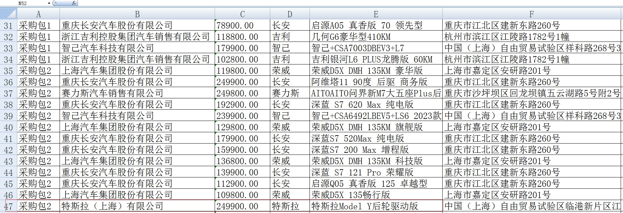Select cell with 特斯拉（上海）有限公司
The image size is (623, 213).
(x=137, y=206)
